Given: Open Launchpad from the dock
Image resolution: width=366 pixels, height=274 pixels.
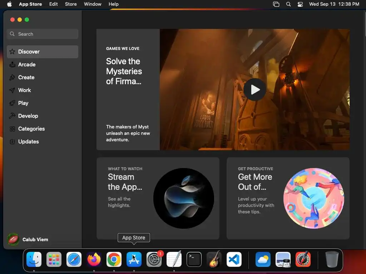Looking at the screenshot, I should tap(54, 259).
